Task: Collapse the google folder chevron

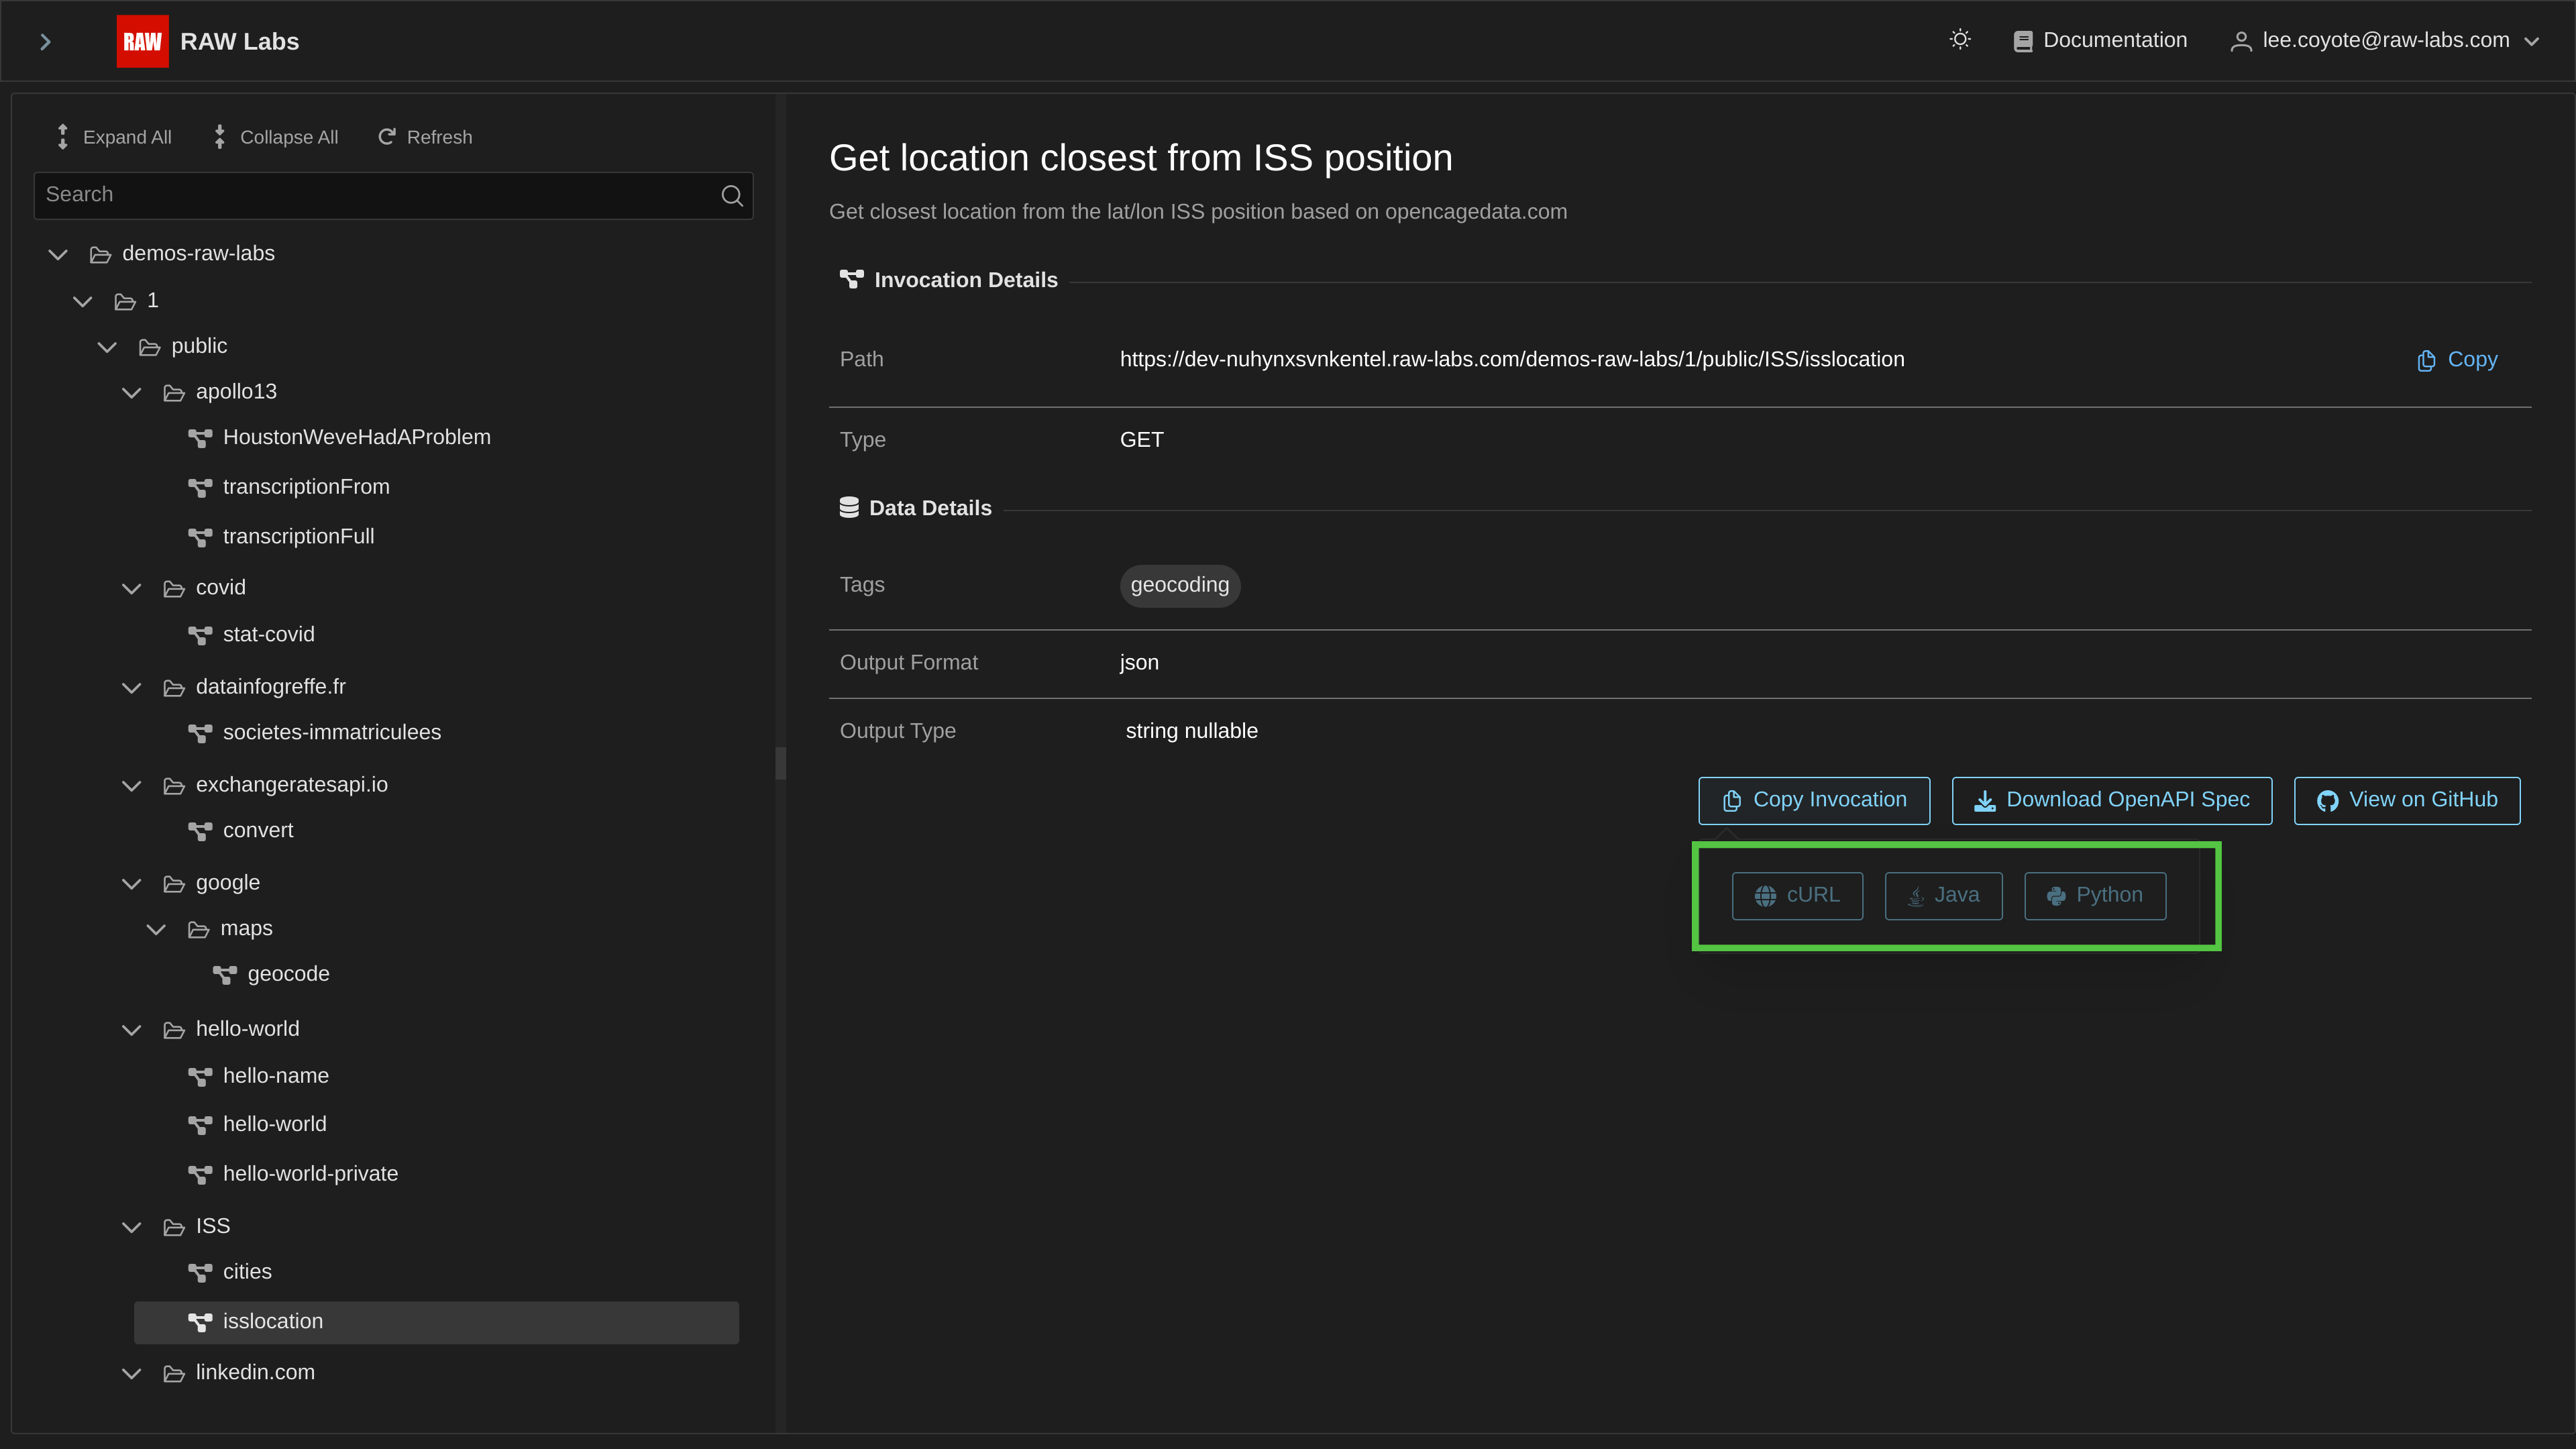Action: [131, 883]
